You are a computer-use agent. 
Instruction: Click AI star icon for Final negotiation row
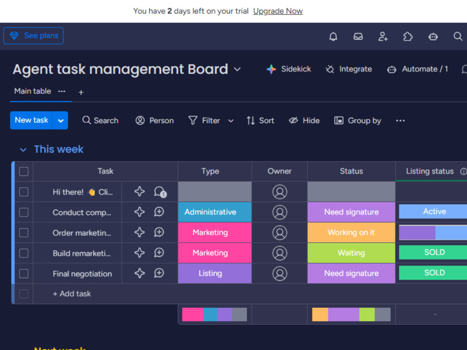139,273
